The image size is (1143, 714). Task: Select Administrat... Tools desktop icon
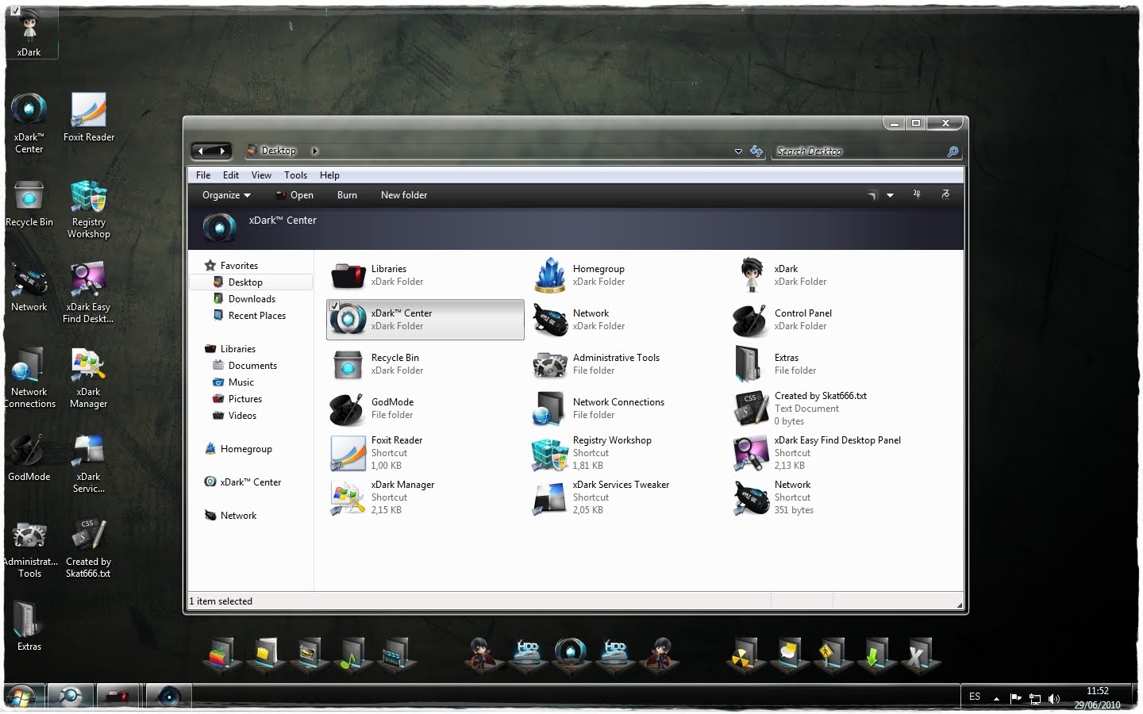click(x=29, y=548)
